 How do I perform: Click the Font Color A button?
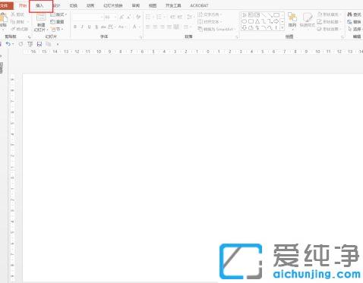click(x=134, y=27)
